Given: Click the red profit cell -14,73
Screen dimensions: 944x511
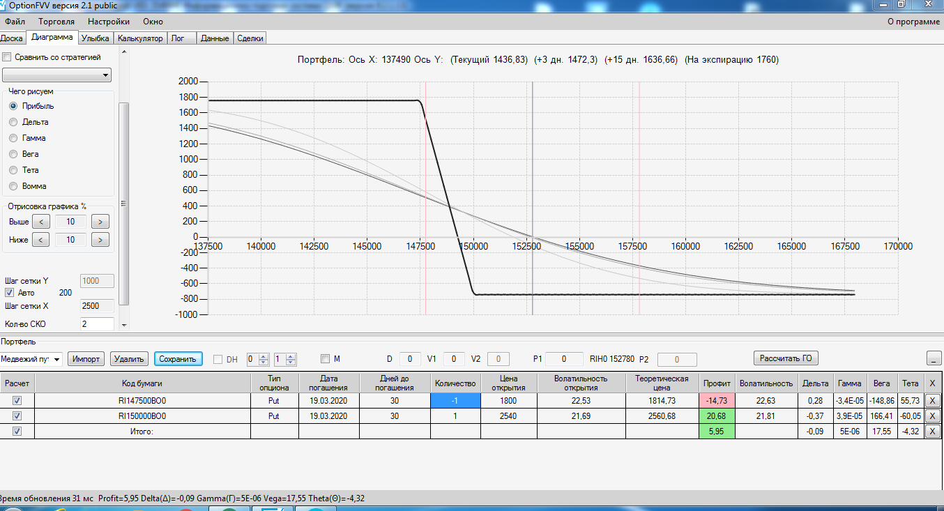Looking at the screenshot, I should click(717, 401).
